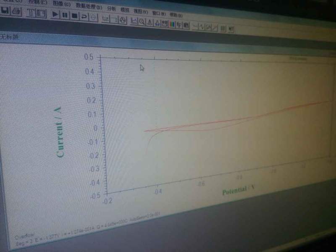Click the Copy to clipboard icon
336x252 pixels.
point(186,25)
